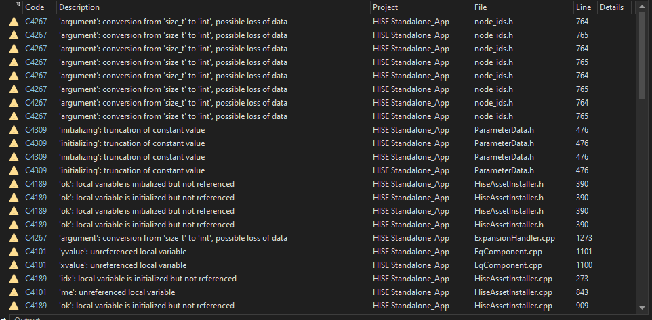Click HiseAssetInstaller.cpp file cell on line 909 row
652x320 pixels.
pyautogui.click(x=514, y=306)
